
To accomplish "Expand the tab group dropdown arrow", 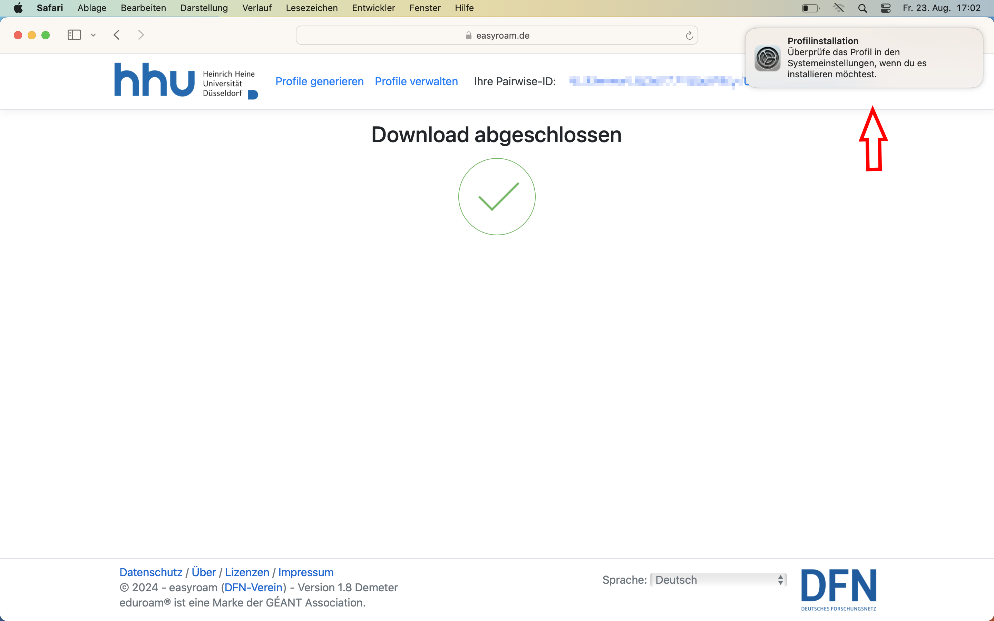I will click(x=93, y=35).
